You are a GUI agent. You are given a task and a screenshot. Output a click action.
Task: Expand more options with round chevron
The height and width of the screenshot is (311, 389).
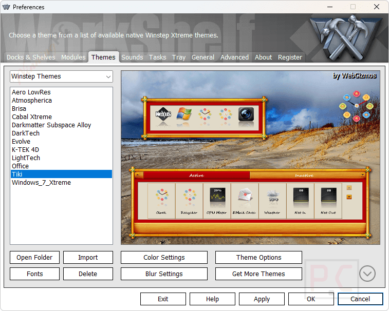pyautogui.click(x=367, y=274)
